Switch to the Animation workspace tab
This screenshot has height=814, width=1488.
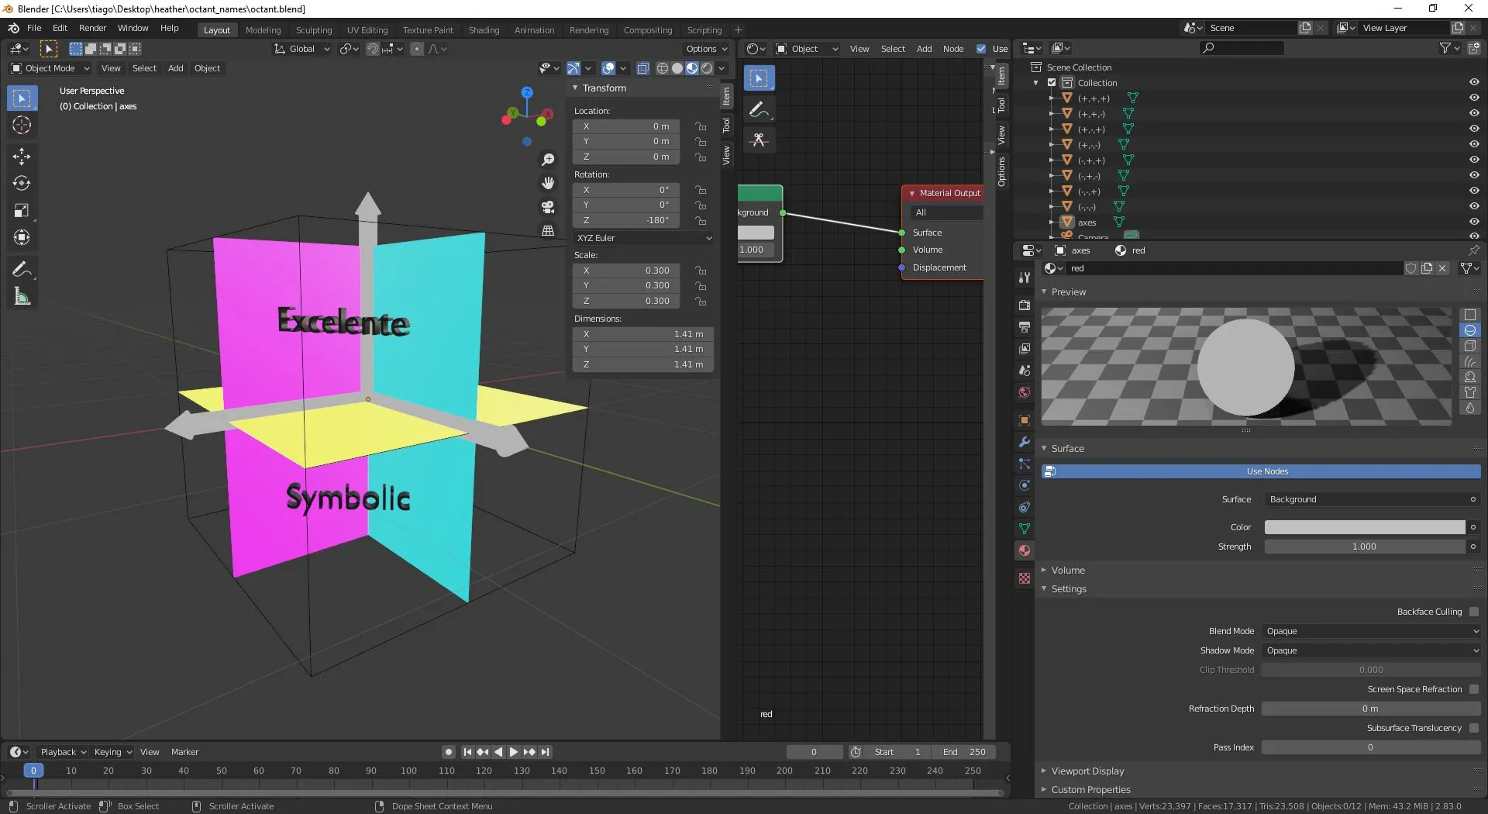534,30
